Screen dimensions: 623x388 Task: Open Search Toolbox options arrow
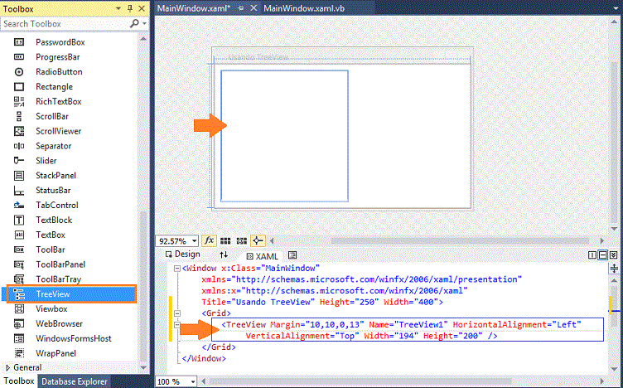point(144,23)
